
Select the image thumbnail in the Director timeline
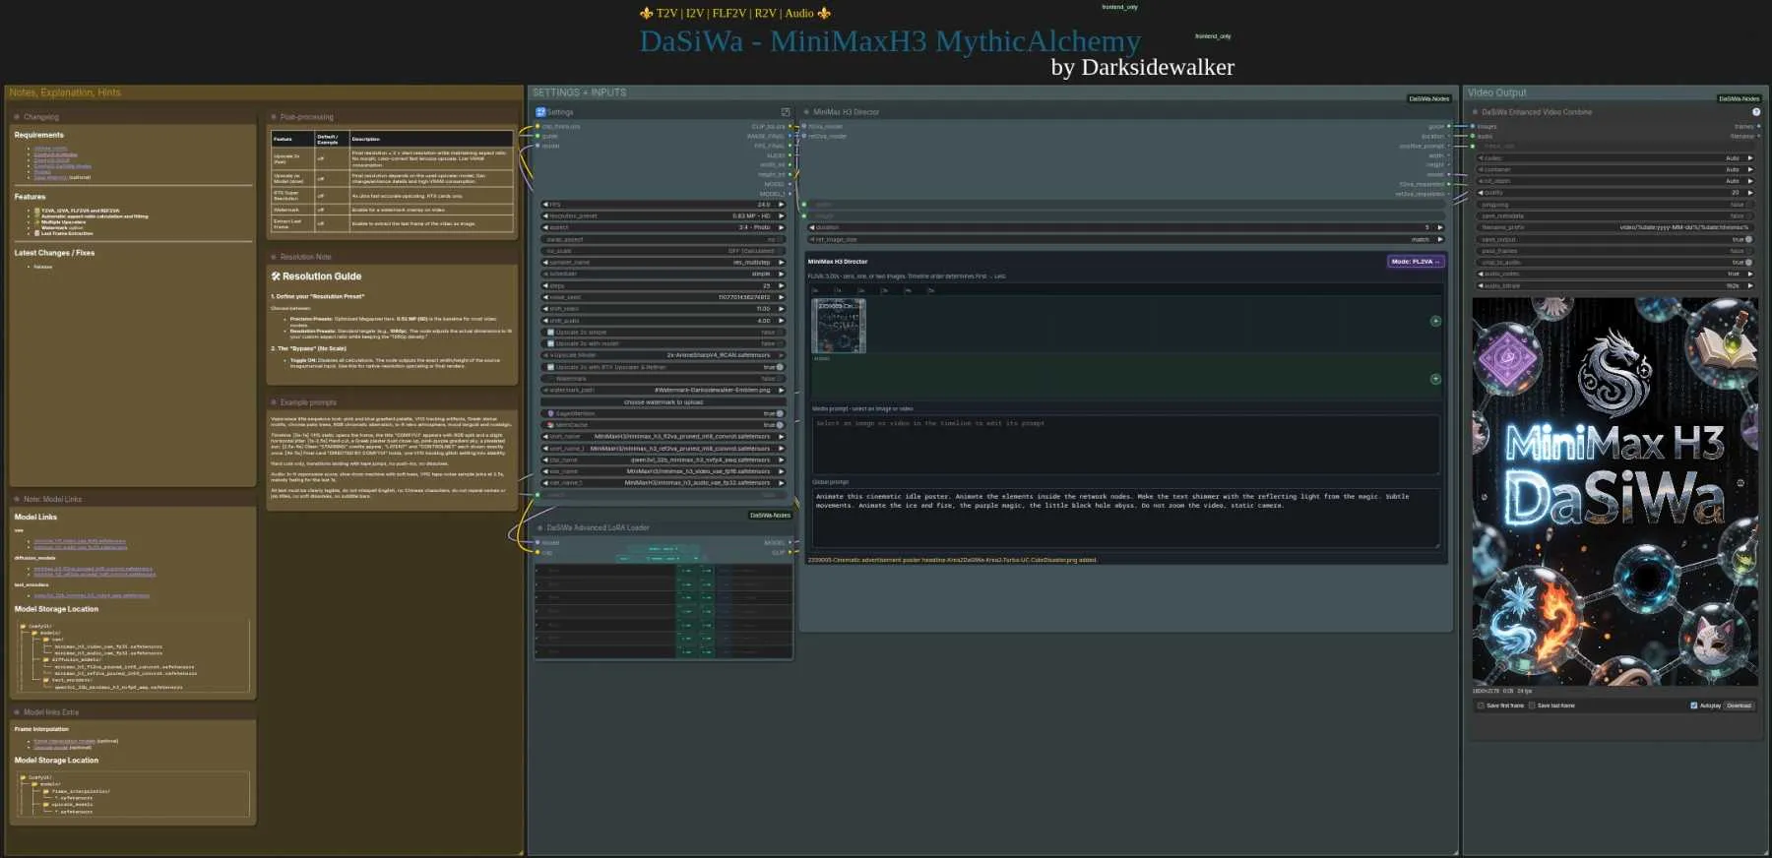tap(839, 326)
